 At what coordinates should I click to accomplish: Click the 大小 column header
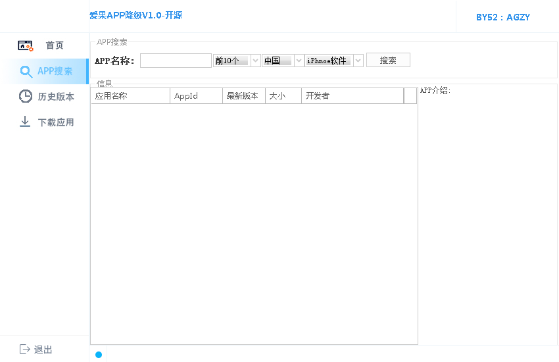[x=284, y=96]
